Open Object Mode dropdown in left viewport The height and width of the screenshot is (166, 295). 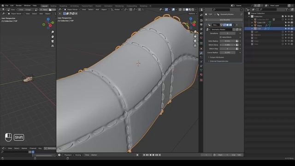[x=16, y=14]
